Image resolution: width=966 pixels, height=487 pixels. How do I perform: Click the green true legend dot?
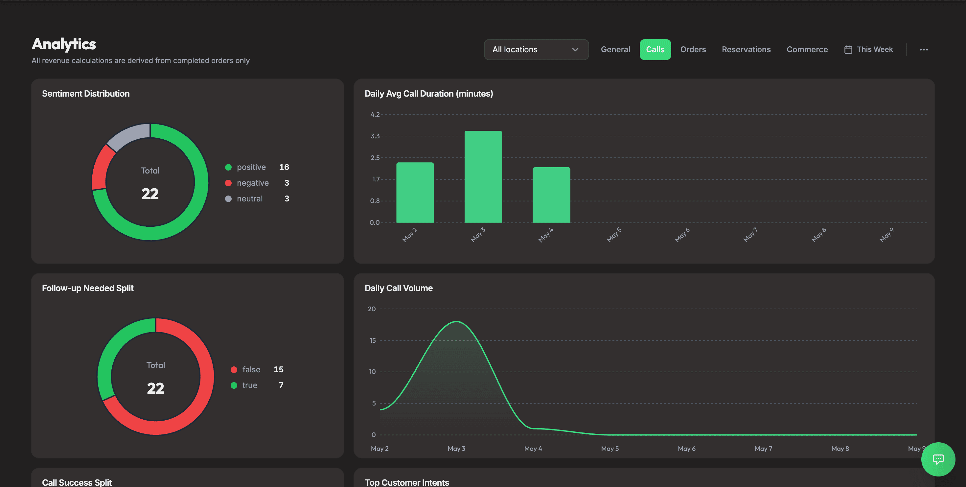pyautogui.click(x=234, y=385)
